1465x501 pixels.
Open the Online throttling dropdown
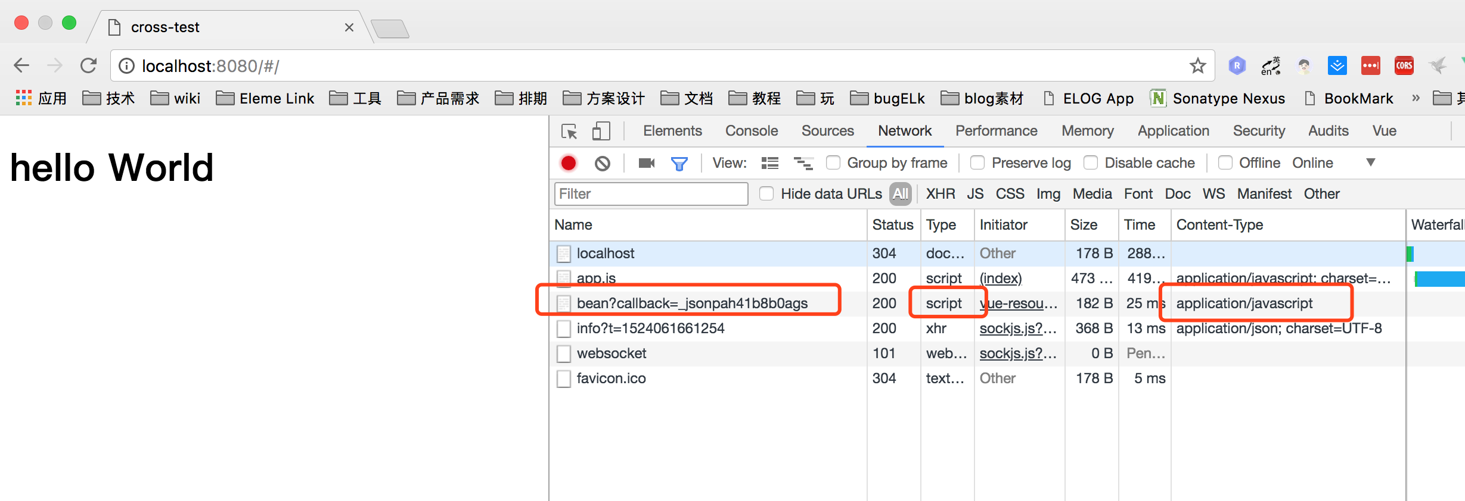[1333, 163]
